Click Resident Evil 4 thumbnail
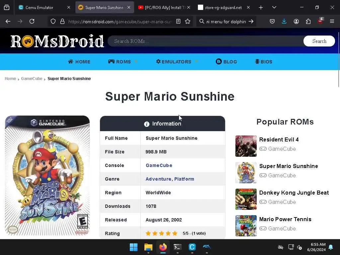 246,146
